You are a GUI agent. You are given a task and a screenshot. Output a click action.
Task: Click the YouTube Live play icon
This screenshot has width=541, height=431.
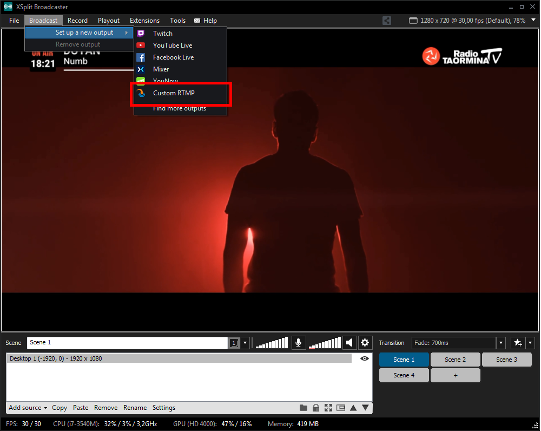141,45
